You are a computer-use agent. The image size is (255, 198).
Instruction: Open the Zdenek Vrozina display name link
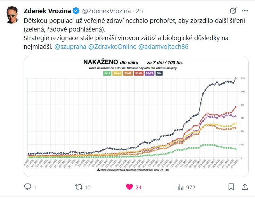coord(47,11)
